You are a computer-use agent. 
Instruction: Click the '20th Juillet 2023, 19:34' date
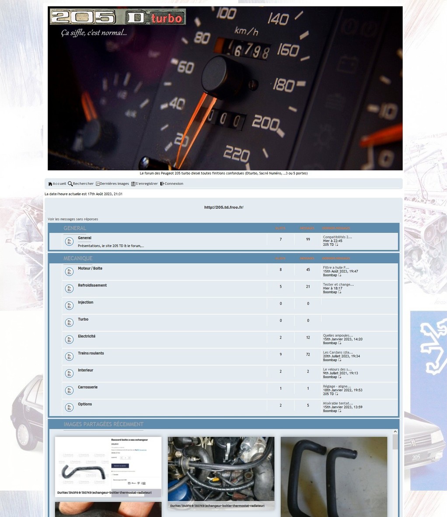coord(342,356)
